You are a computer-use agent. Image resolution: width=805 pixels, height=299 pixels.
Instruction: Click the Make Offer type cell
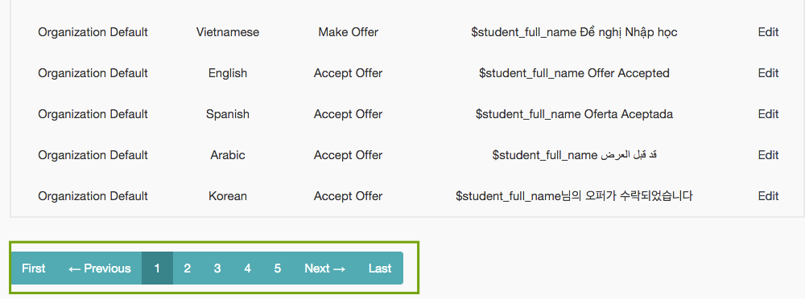coord(348,32)
